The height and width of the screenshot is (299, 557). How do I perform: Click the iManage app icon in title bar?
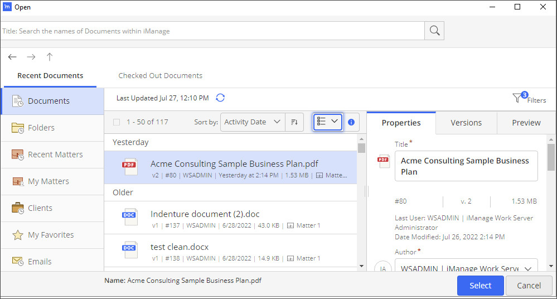[x=7, y=7]
